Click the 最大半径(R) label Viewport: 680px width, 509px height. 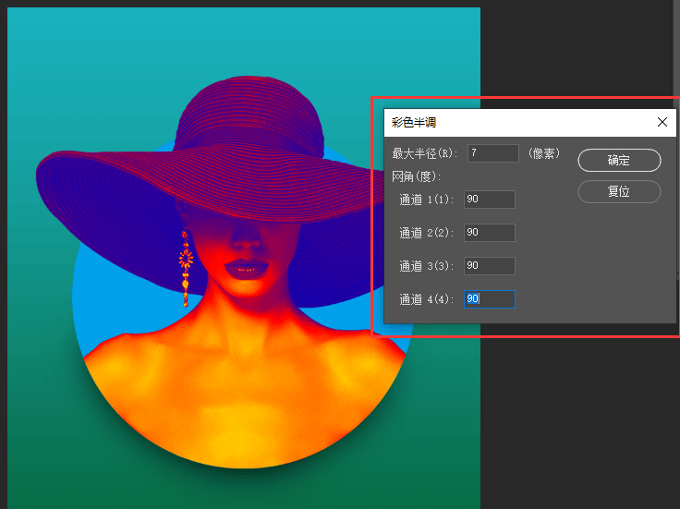(x=425, y=153)
